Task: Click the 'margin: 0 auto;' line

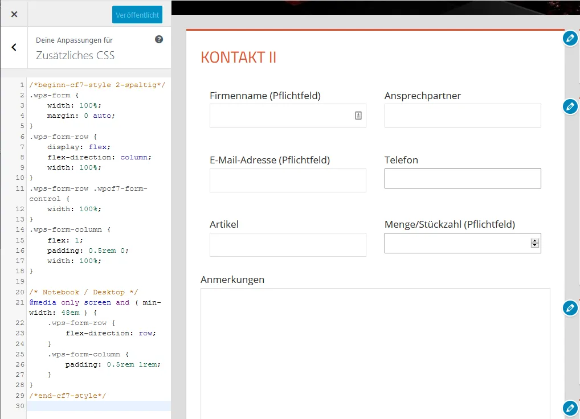Action: (x=81, y=116)
